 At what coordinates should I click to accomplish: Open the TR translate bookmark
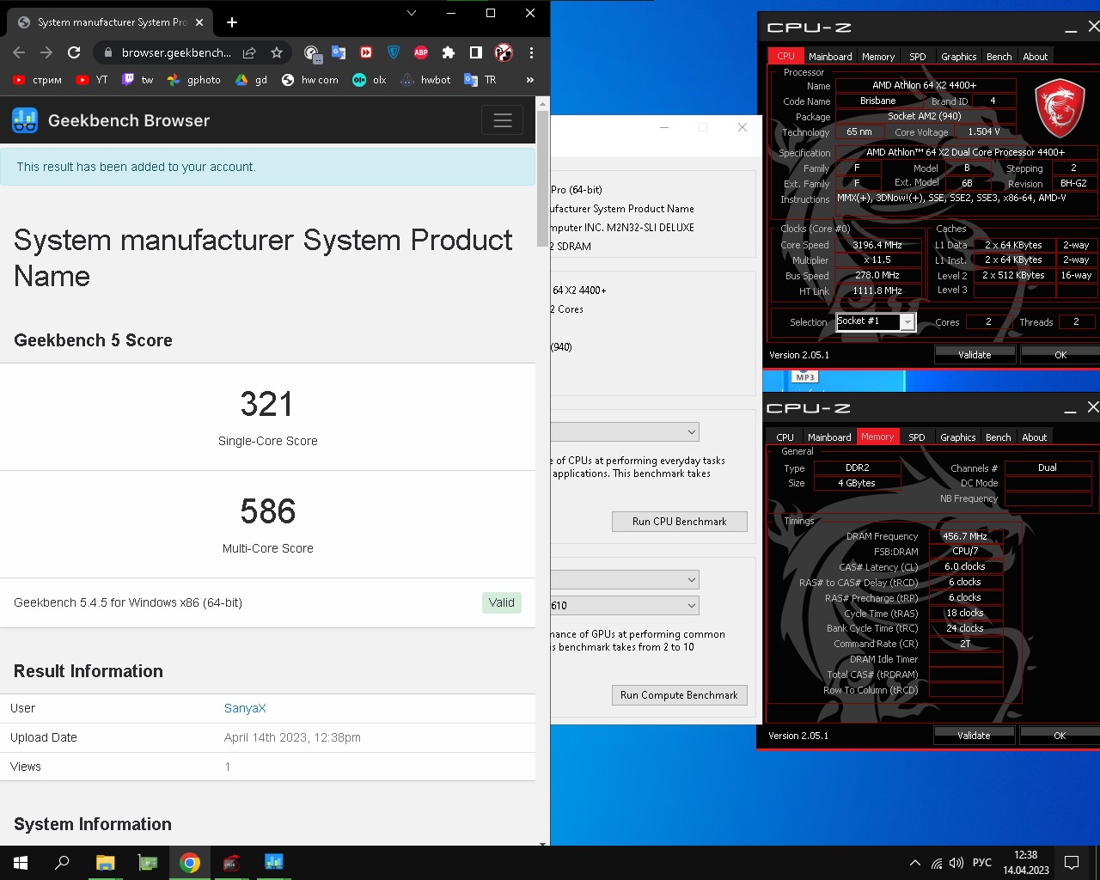click(480, 80)
